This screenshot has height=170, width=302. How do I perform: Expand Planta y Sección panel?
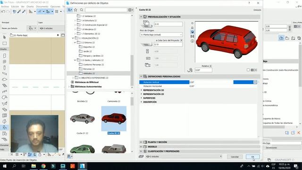pos(141,142)
